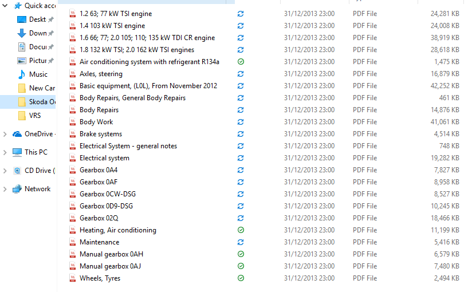The image size is (472, 292).
Task: Open Documents in navigation pane
Action: tap(38, 47)
